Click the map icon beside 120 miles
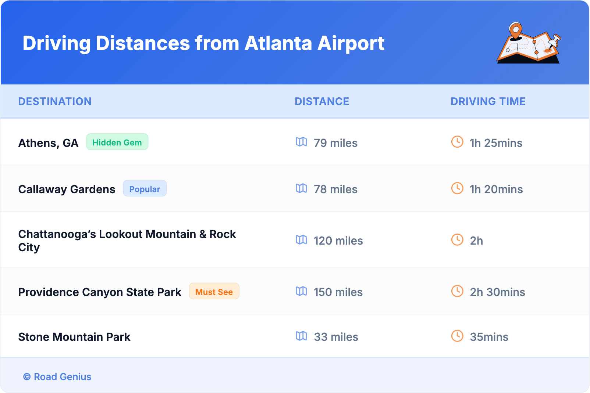This screenshot has width=590, height=393. tap(301, 240)
